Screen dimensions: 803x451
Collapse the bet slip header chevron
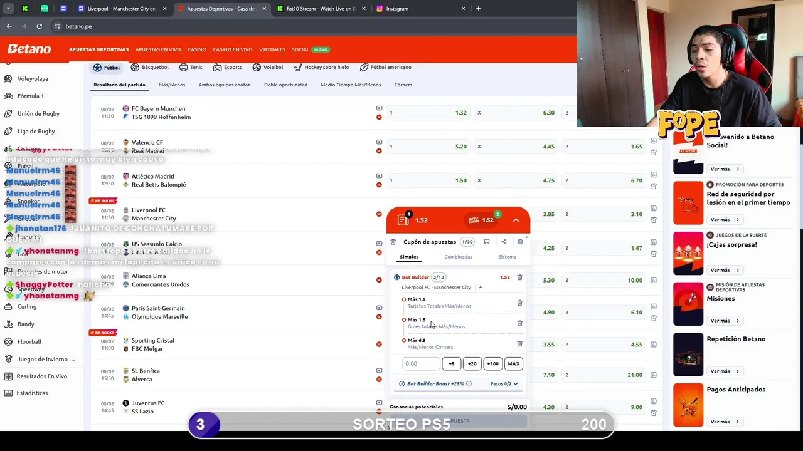[516, 220]
